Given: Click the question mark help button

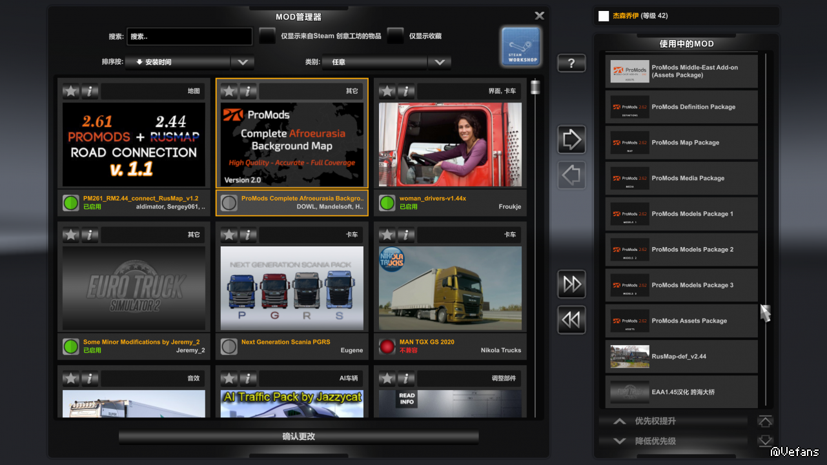Looking at the screenshot, I should coord(571,63).
